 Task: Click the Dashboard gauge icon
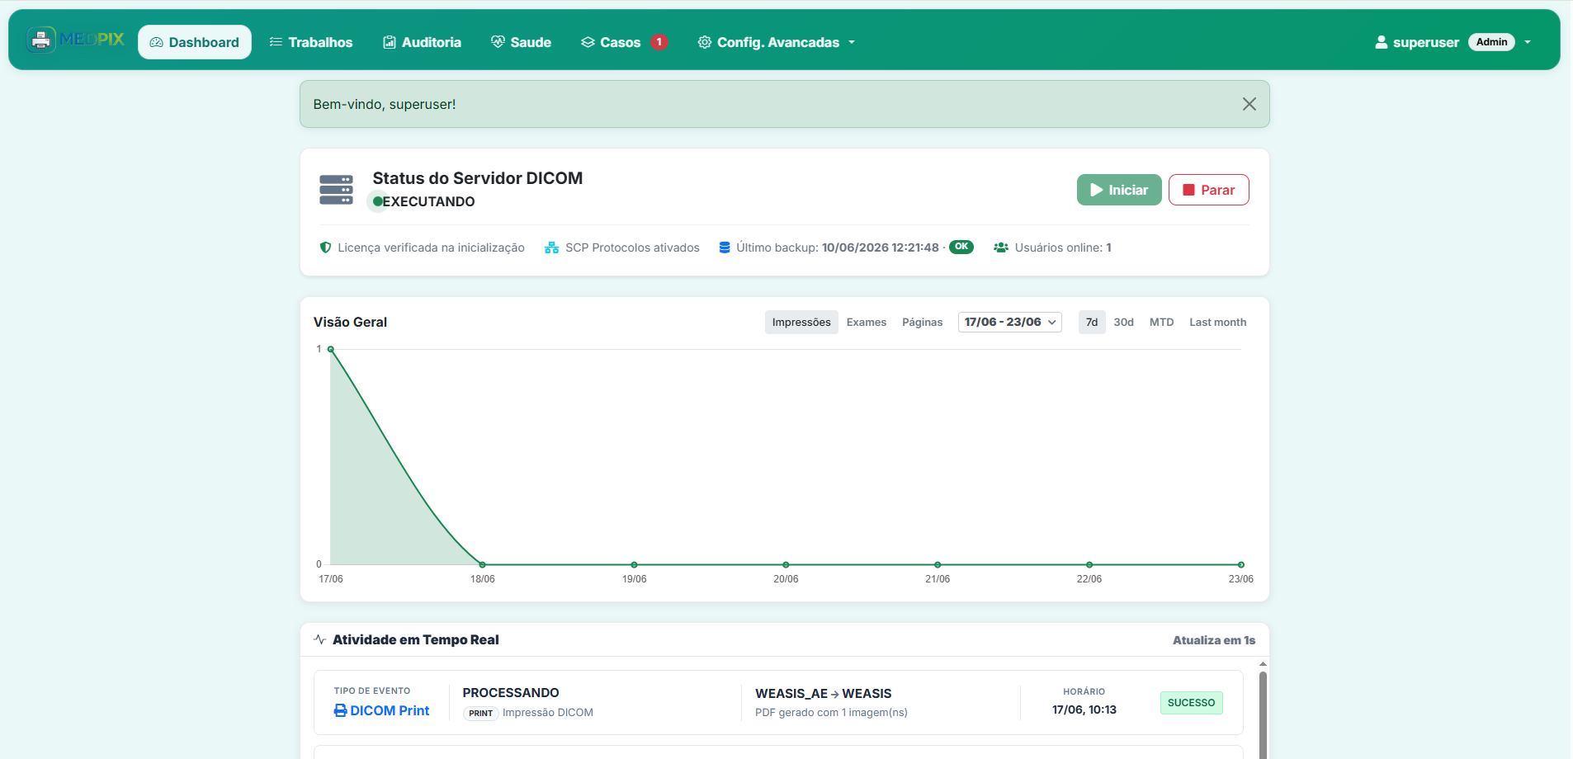(x=156, y=42)
